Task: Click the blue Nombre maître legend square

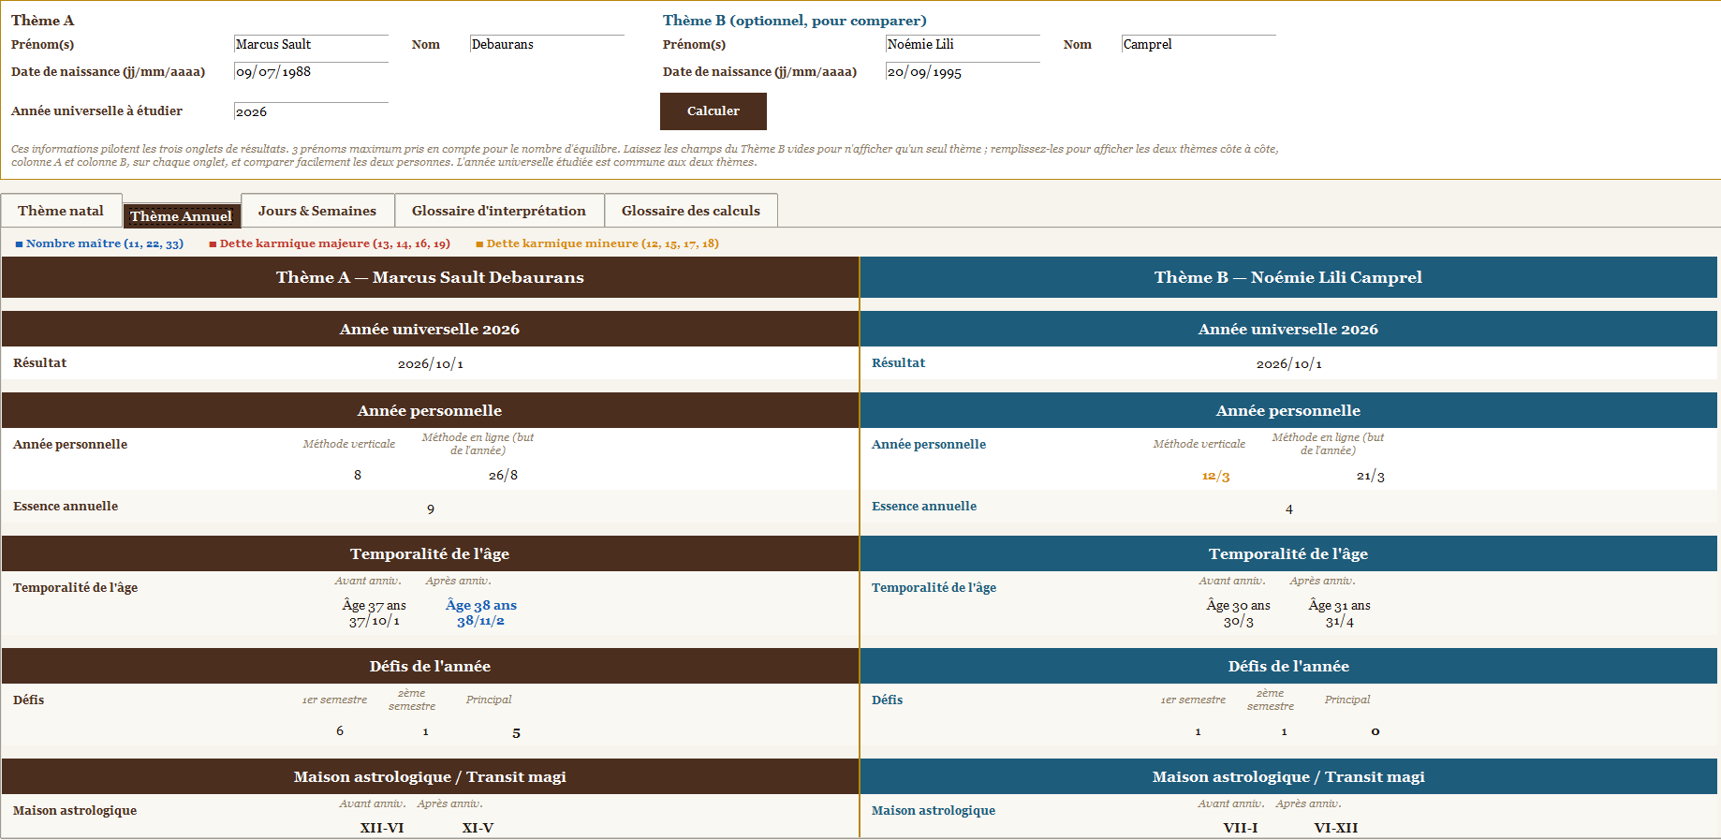Action: [x=19, y=244]
